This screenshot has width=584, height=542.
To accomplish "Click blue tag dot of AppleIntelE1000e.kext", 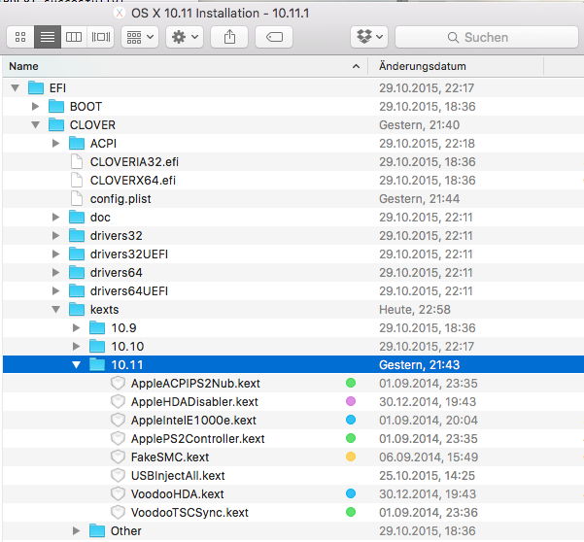I will click(x=351, y=420).
